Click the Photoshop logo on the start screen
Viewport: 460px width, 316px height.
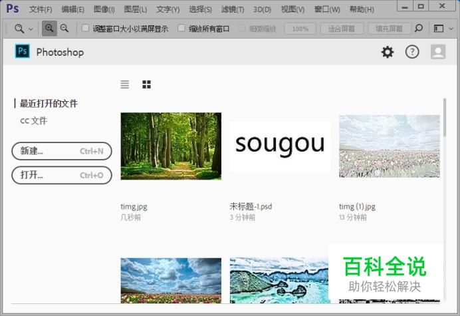coord(23,51)
